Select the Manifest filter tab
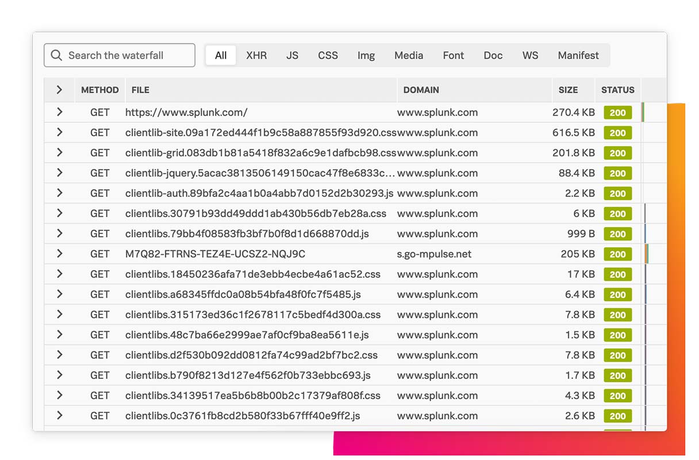The width and height of the screenshot is (699, 460). point(578,55)
